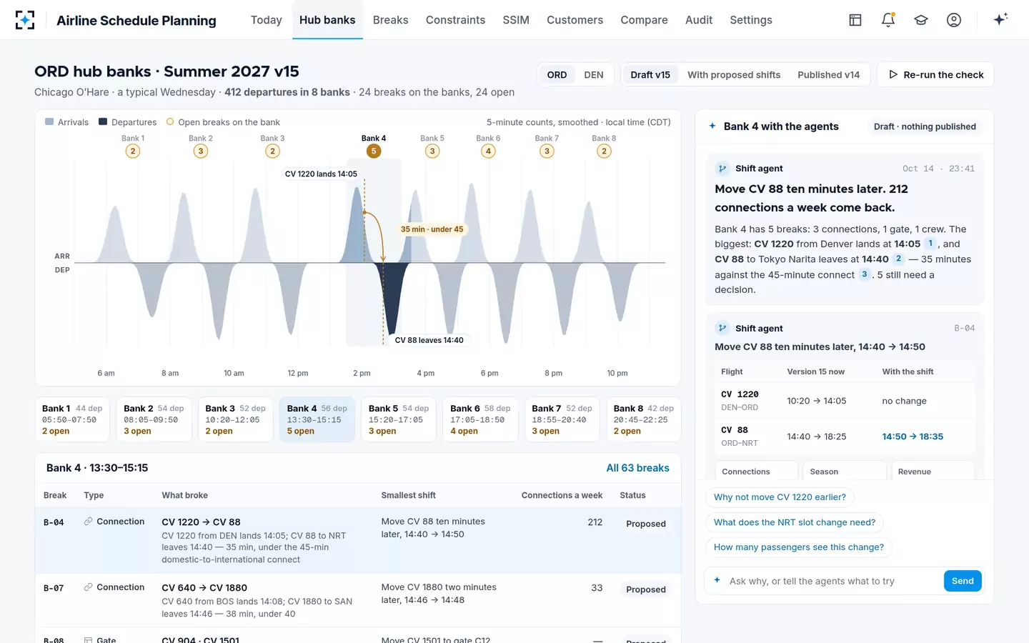Click the Departures legend swatch
Screen dimensions: 1029x643
103,122
